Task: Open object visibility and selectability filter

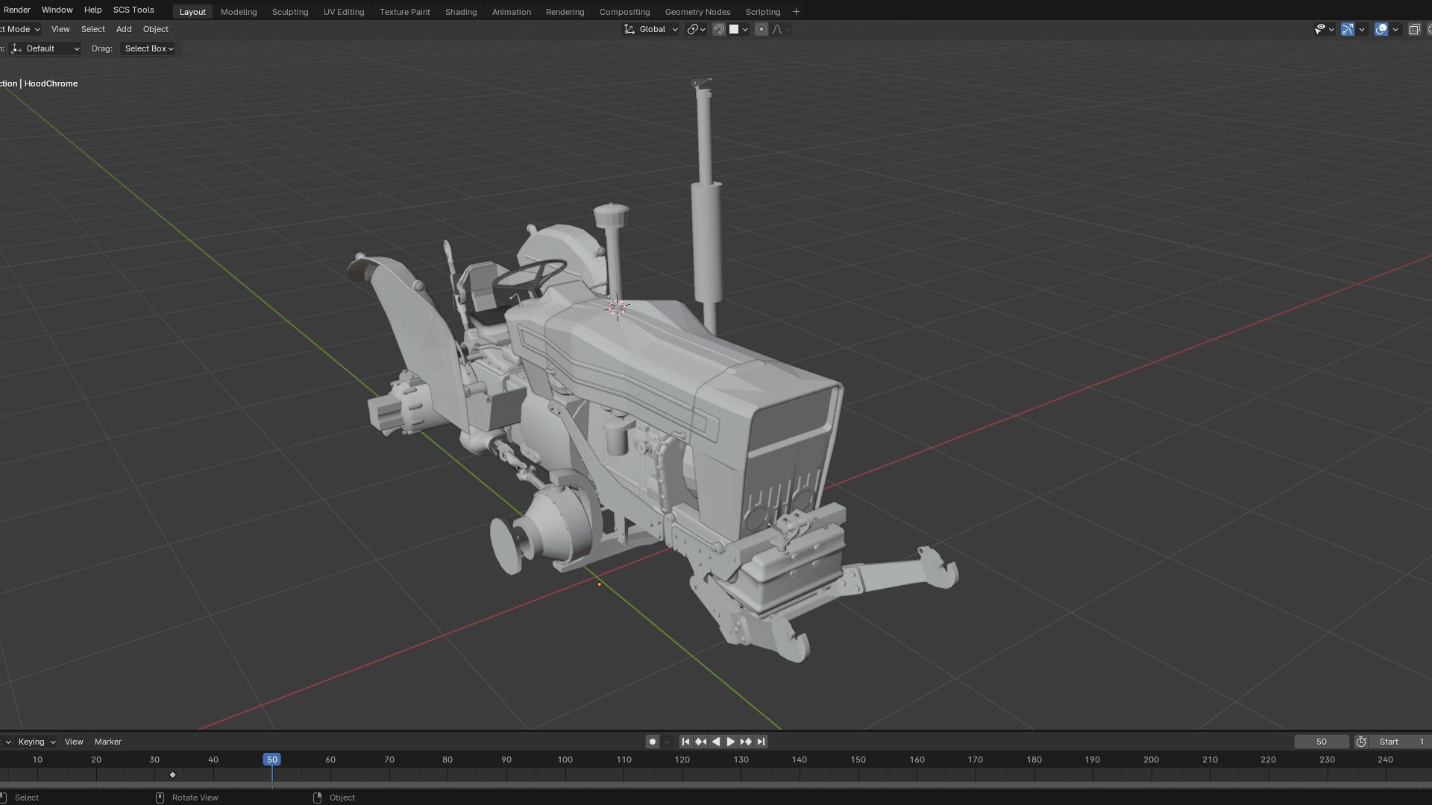Action: tap(1324, 29)
